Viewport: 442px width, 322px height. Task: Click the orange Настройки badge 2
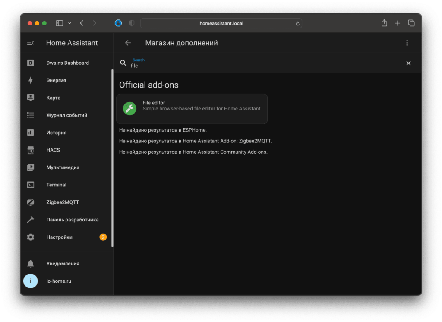coord(103,237)
